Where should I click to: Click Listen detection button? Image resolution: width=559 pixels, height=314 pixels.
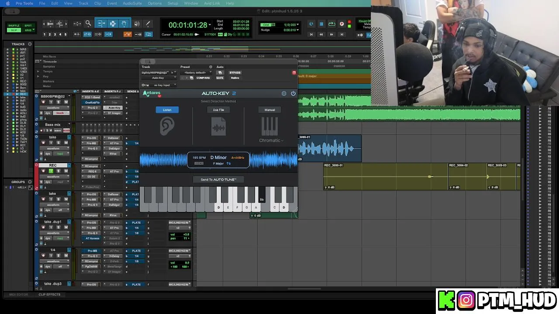tap(167, 110)
